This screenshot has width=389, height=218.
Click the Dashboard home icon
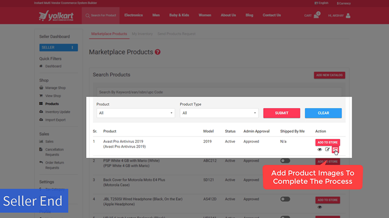[41, 66]
